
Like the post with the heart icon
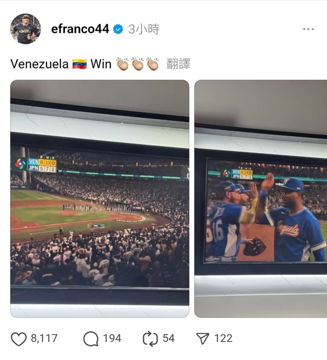[x=18, y=339]
